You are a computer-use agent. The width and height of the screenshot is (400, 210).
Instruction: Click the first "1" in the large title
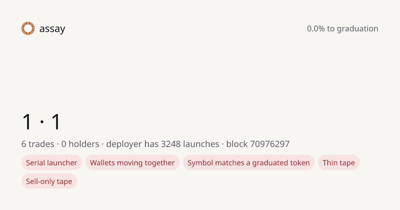(x=27, y=122)
